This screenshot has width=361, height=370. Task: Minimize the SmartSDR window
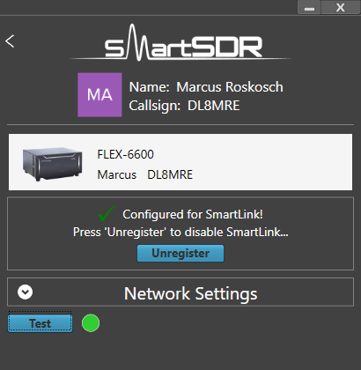pos(309,7)
